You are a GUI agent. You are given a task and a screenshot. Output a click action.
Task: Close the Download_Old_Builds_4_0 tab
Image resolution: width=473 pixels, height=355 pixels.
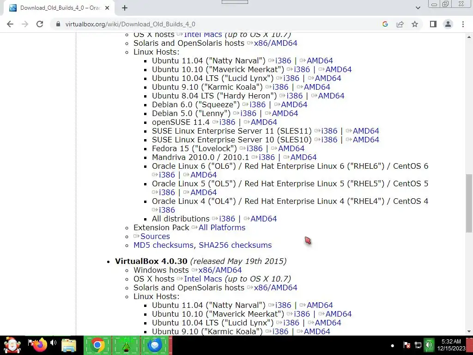(x=107, y=8)
